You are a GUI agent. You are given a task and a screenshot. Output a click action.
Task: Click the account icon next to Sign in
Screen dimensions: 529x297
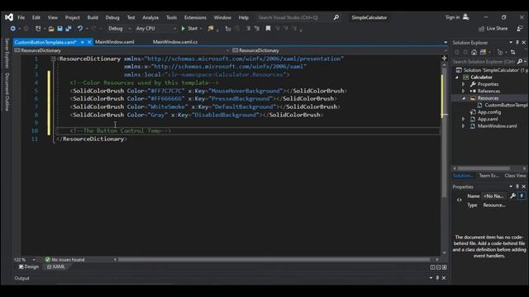pos(466,17)
